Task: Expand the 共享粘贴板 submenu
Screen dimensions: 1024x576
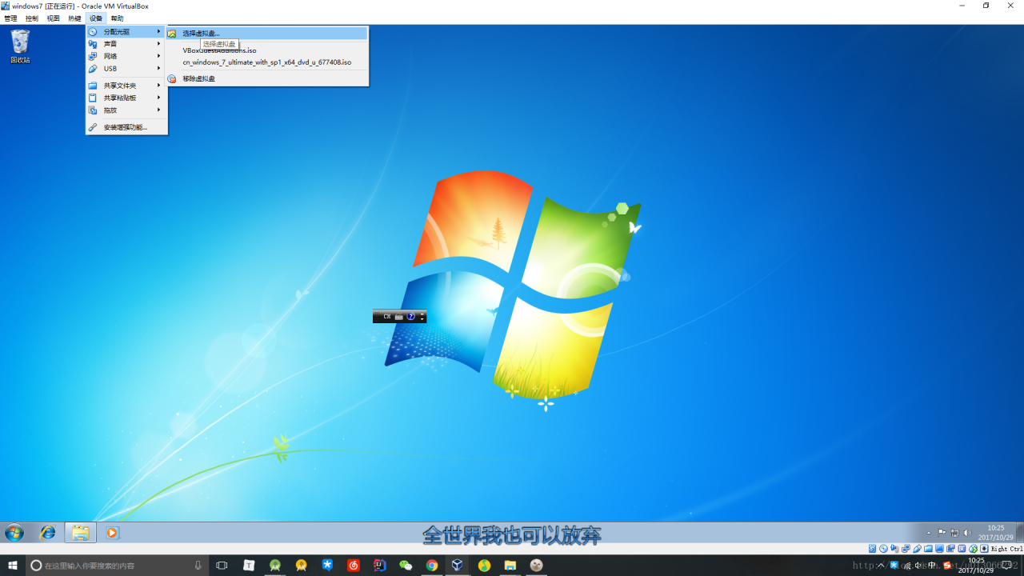Action: 126,98
